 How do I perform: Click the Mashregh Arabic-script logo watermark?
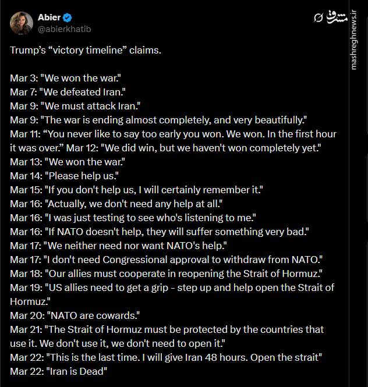coord(336,17)
